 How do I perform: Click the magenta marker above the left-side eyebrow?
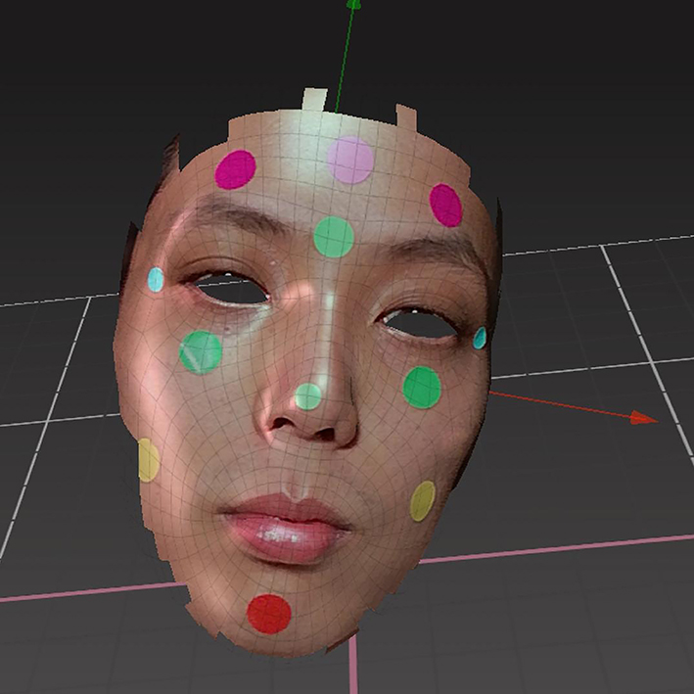coord(235,169)
